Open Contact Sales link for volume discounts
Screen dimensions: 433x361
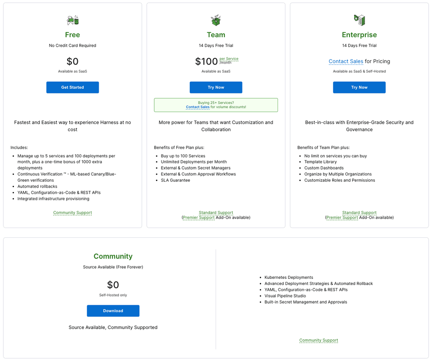pyautogui.click(x=197, y=107)
